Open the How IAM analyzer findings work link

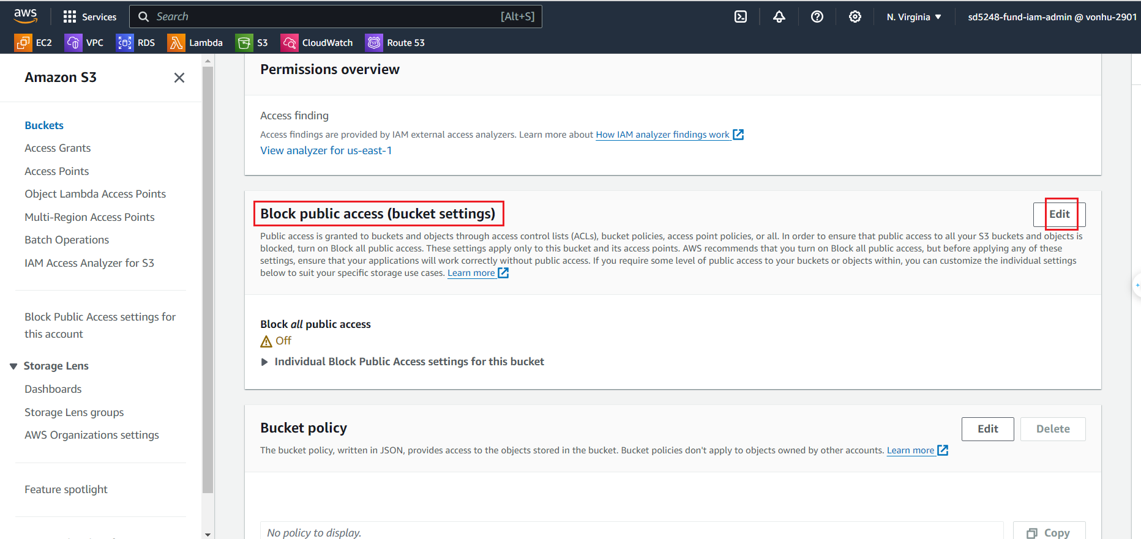click(x=662, y=135)
